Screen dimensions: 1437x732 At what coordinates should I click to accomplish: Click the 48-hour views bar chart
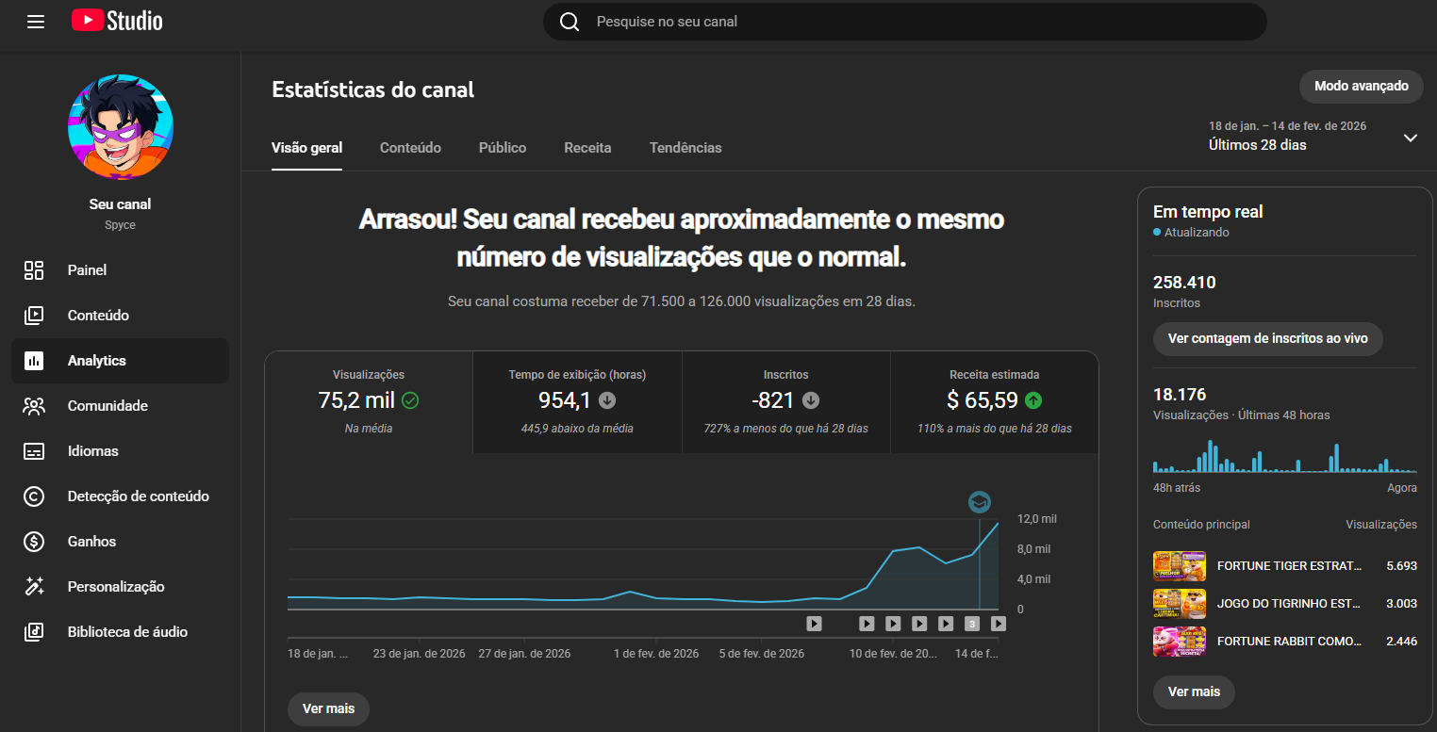point(1285,456)
